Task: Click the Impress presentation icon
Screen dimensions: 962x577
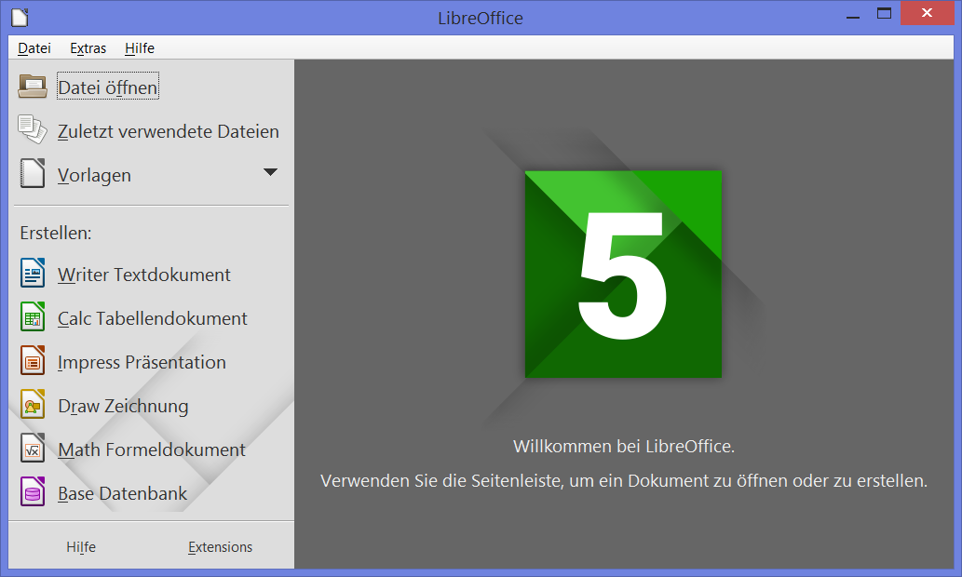Action: [x=33, y=362]
